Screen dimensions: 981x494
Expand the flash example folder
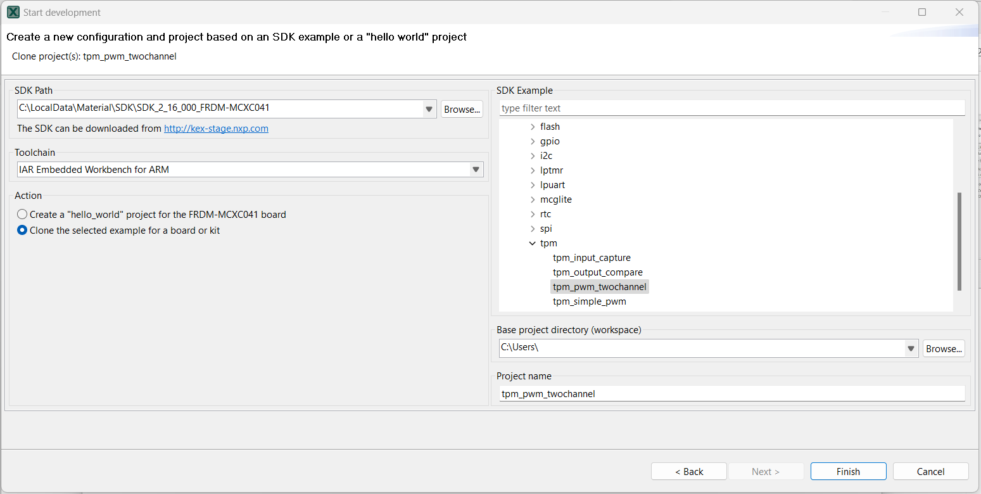point(532,127)
